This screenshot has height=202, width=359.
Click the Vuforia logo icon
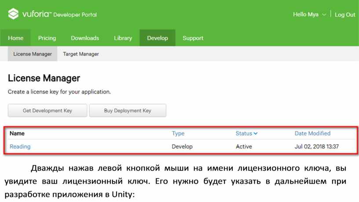[13, 14]
